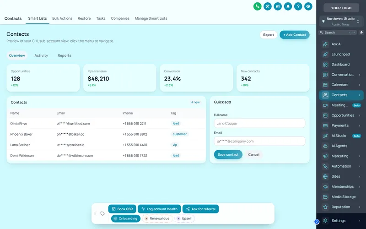Click the Olivia Rhye contact name
366x229 pixels.
click(x=19, y=124)
